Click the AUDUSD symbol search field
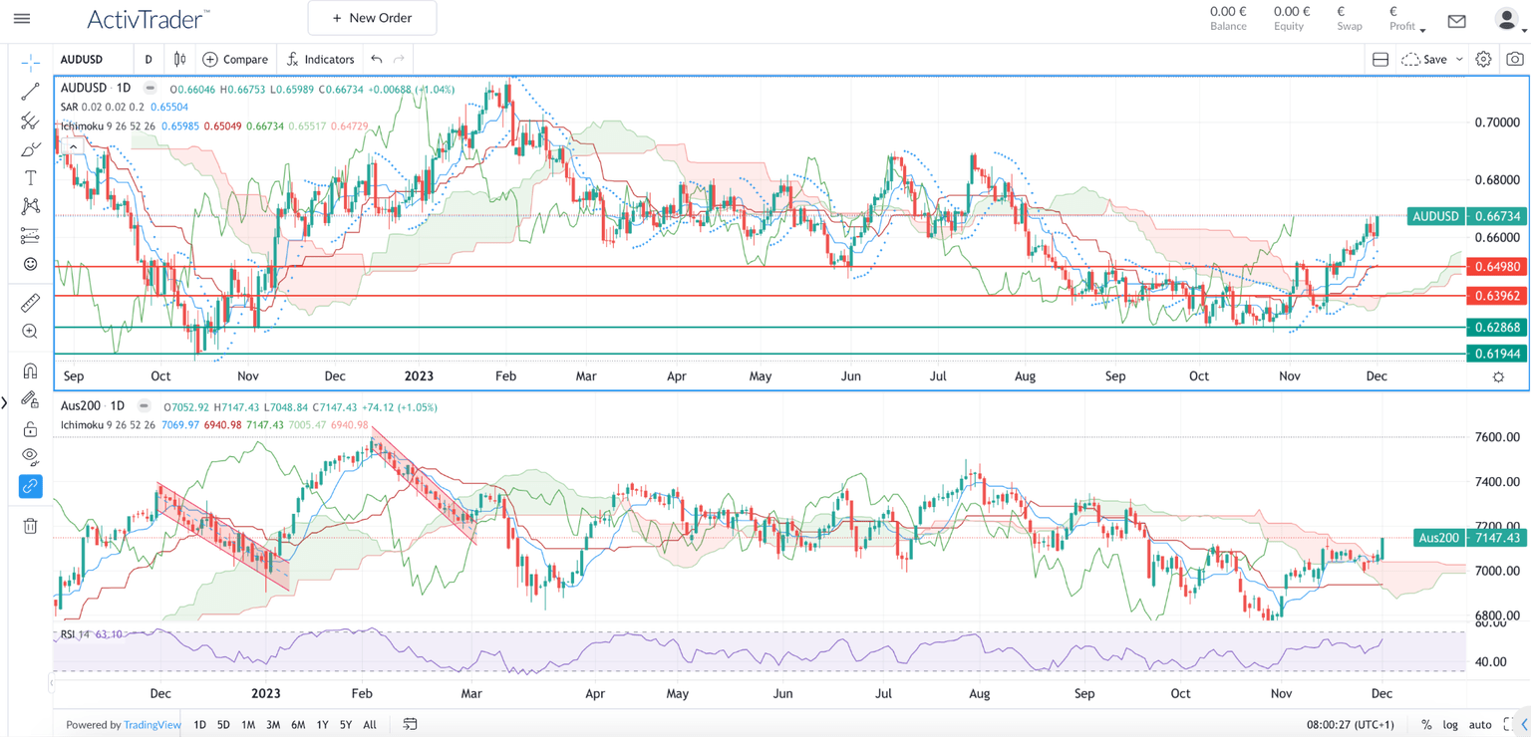 point(92,60)
